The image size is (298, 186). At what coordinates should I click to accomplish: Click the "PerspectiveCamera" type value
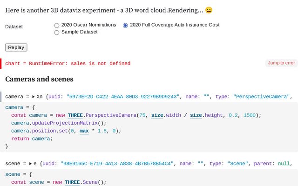coord(262,97)
